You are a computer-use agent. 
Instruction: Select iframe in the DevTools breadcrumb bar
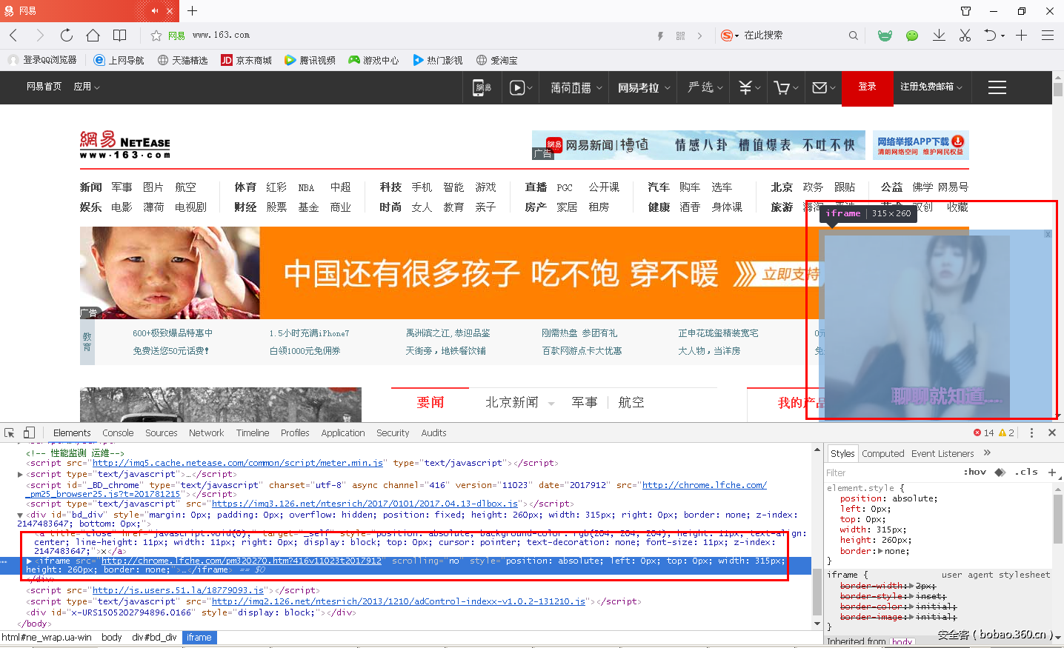pos(199,636)
